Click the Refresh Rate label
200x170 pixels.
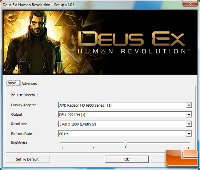coord(21,134)
